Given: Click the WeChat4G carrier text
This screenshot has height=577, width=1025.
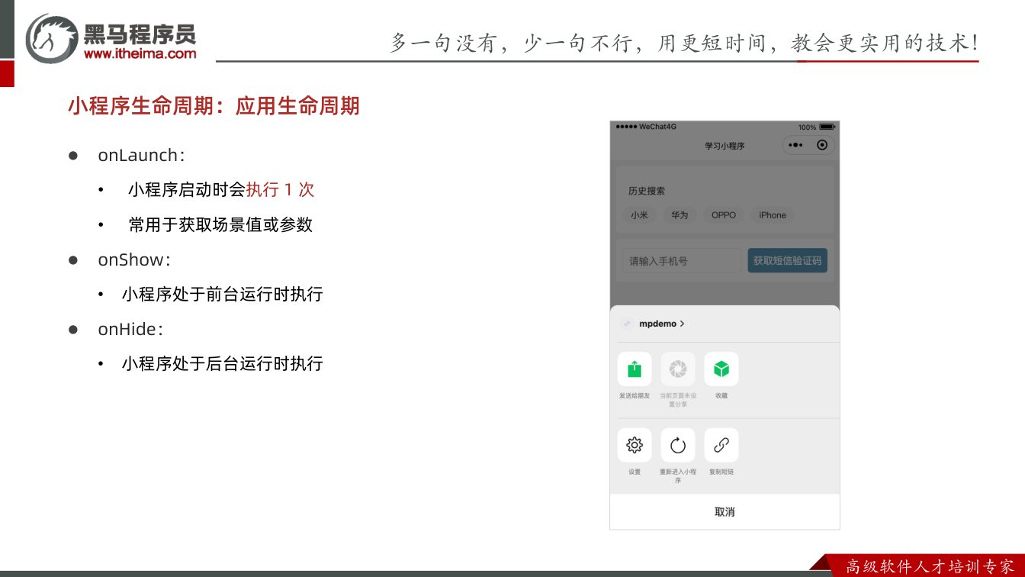Looking at the screenshot, I should pyautogui.click(x=657, y=127).
